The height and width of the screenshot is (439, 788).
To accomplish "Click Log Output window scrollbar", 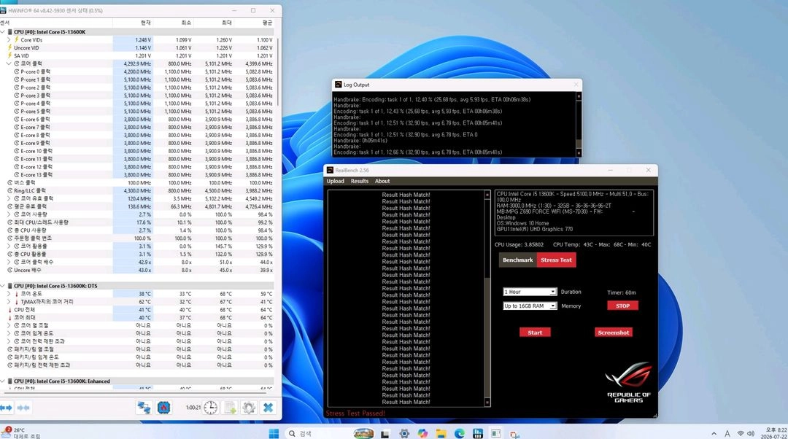I will pos(579,125).
